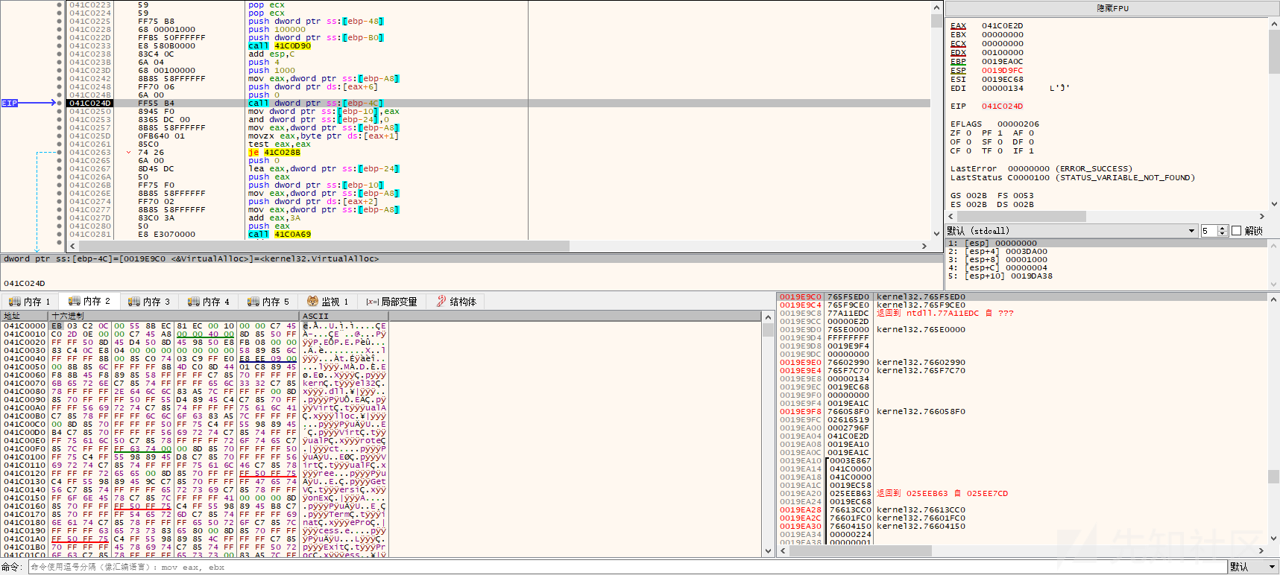Select stack row 0019E9C8 returning to ntdll.77A11EDC
This screenshot has height=575, width=1280.
pyautogui.click(x=1021, y=313)
